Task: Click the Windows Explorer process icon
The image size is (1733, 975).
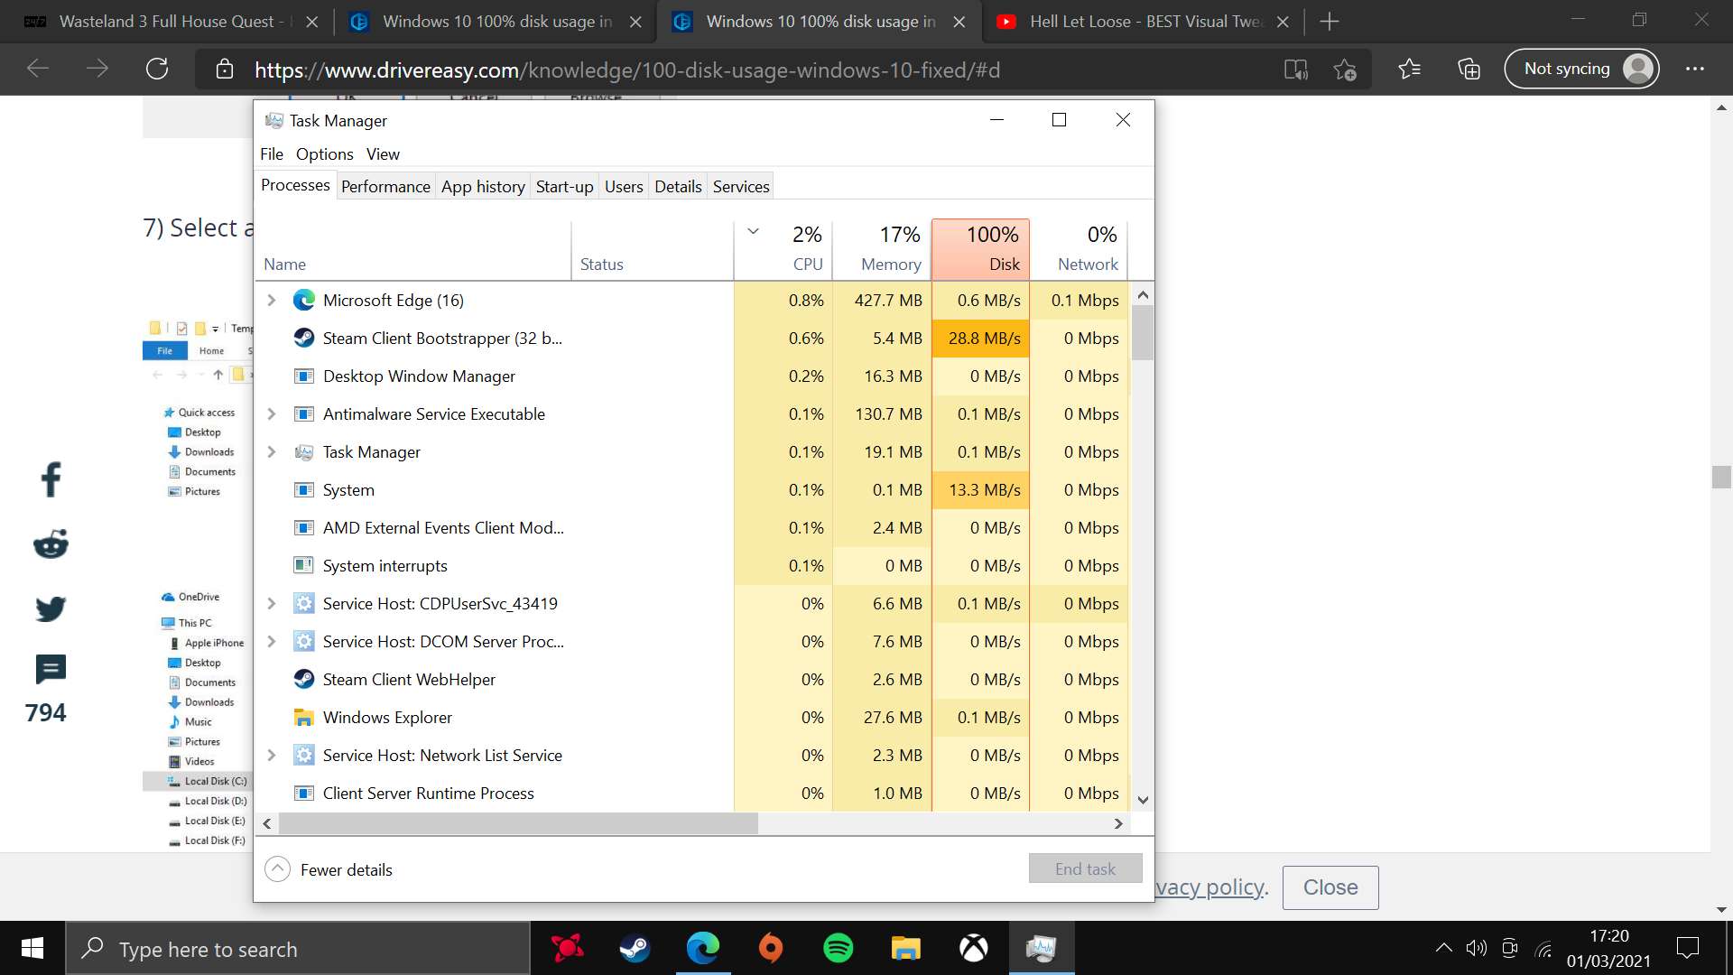Action: point(304,717)
